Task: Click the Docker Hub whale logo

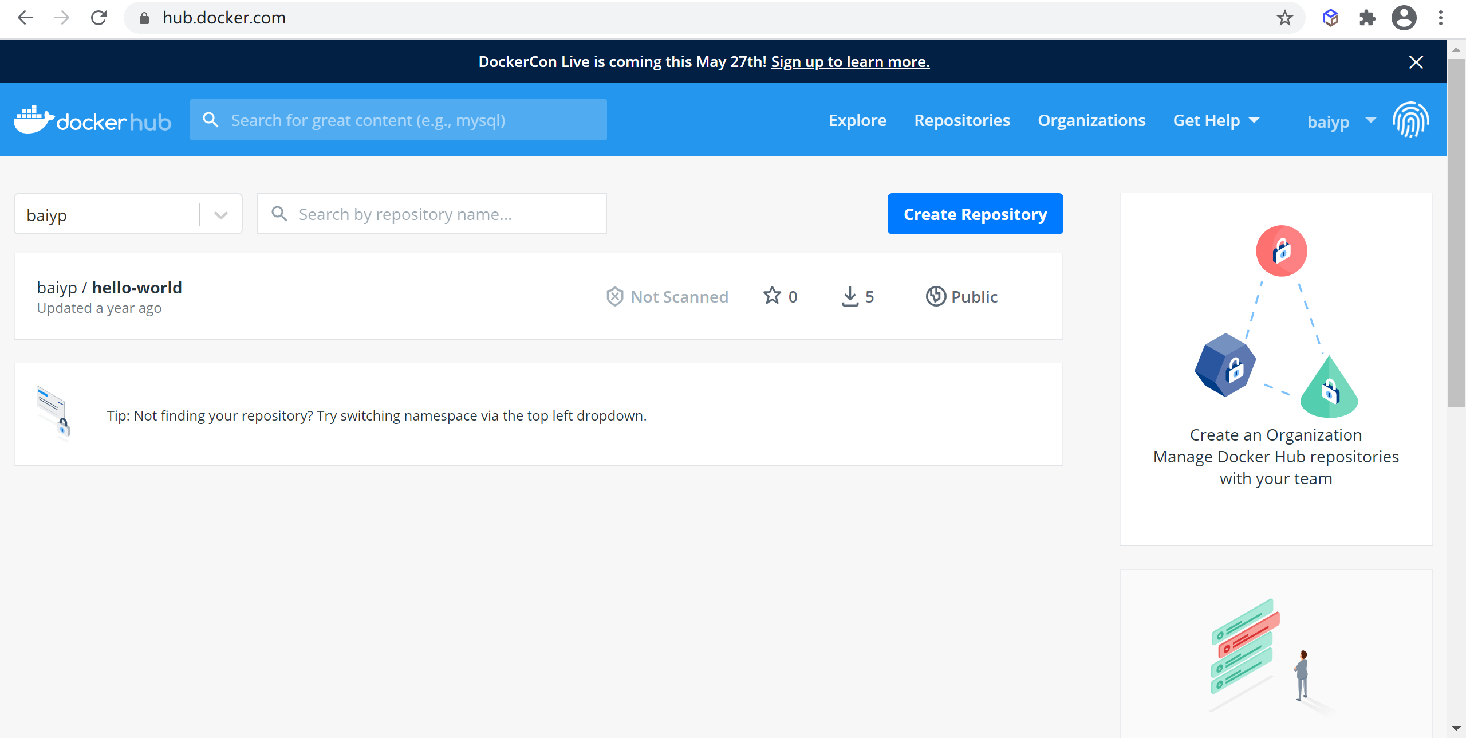Action: point(92,120)
